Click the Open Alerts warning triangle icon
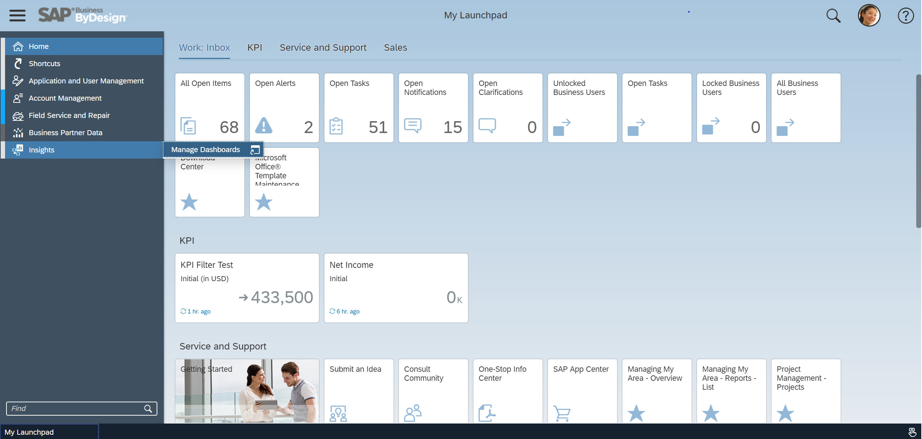This screenshot has width=922, height=439. [x=264, y=126]
